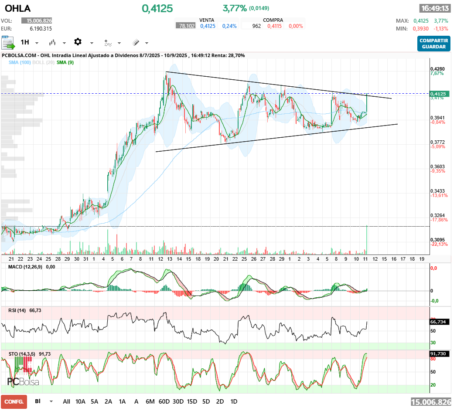This screenshot has width=457, height=411.
Task: Click the COMPARTIR GUARDAR button
Action: [434, 44]
